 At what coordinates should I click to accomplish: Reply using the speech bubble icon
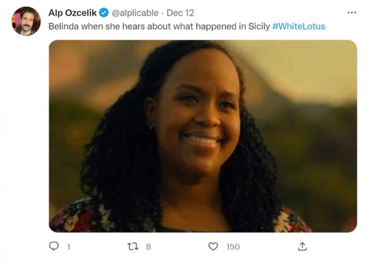coord(54,246)
